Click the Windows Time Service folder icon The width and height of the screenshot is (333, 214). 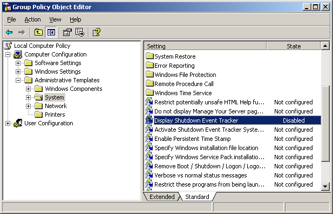tap(149, 92)
